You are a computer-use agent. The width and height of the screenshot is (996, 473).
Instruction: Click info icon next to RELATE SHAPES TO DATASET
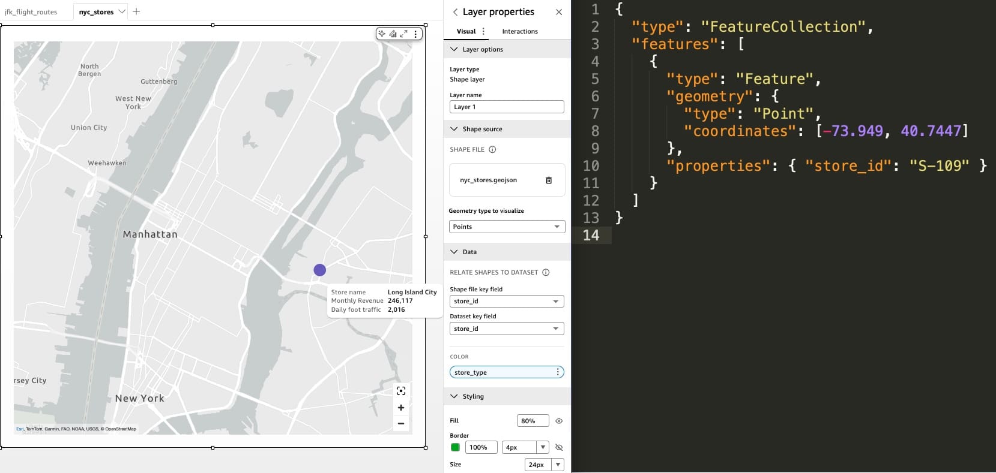(546, 272)
